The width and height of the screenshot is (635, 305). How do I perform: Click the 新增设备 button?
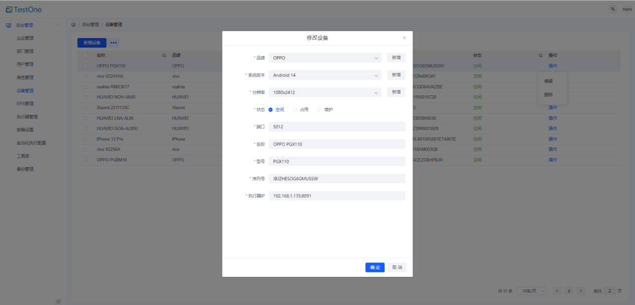[92, 43]
